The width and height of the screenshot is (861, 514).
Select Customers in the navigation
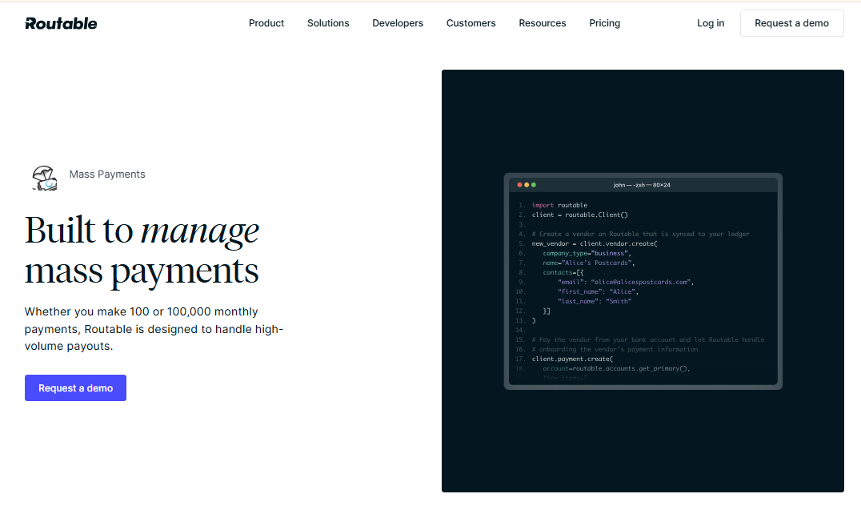click(x=471, y=23)
